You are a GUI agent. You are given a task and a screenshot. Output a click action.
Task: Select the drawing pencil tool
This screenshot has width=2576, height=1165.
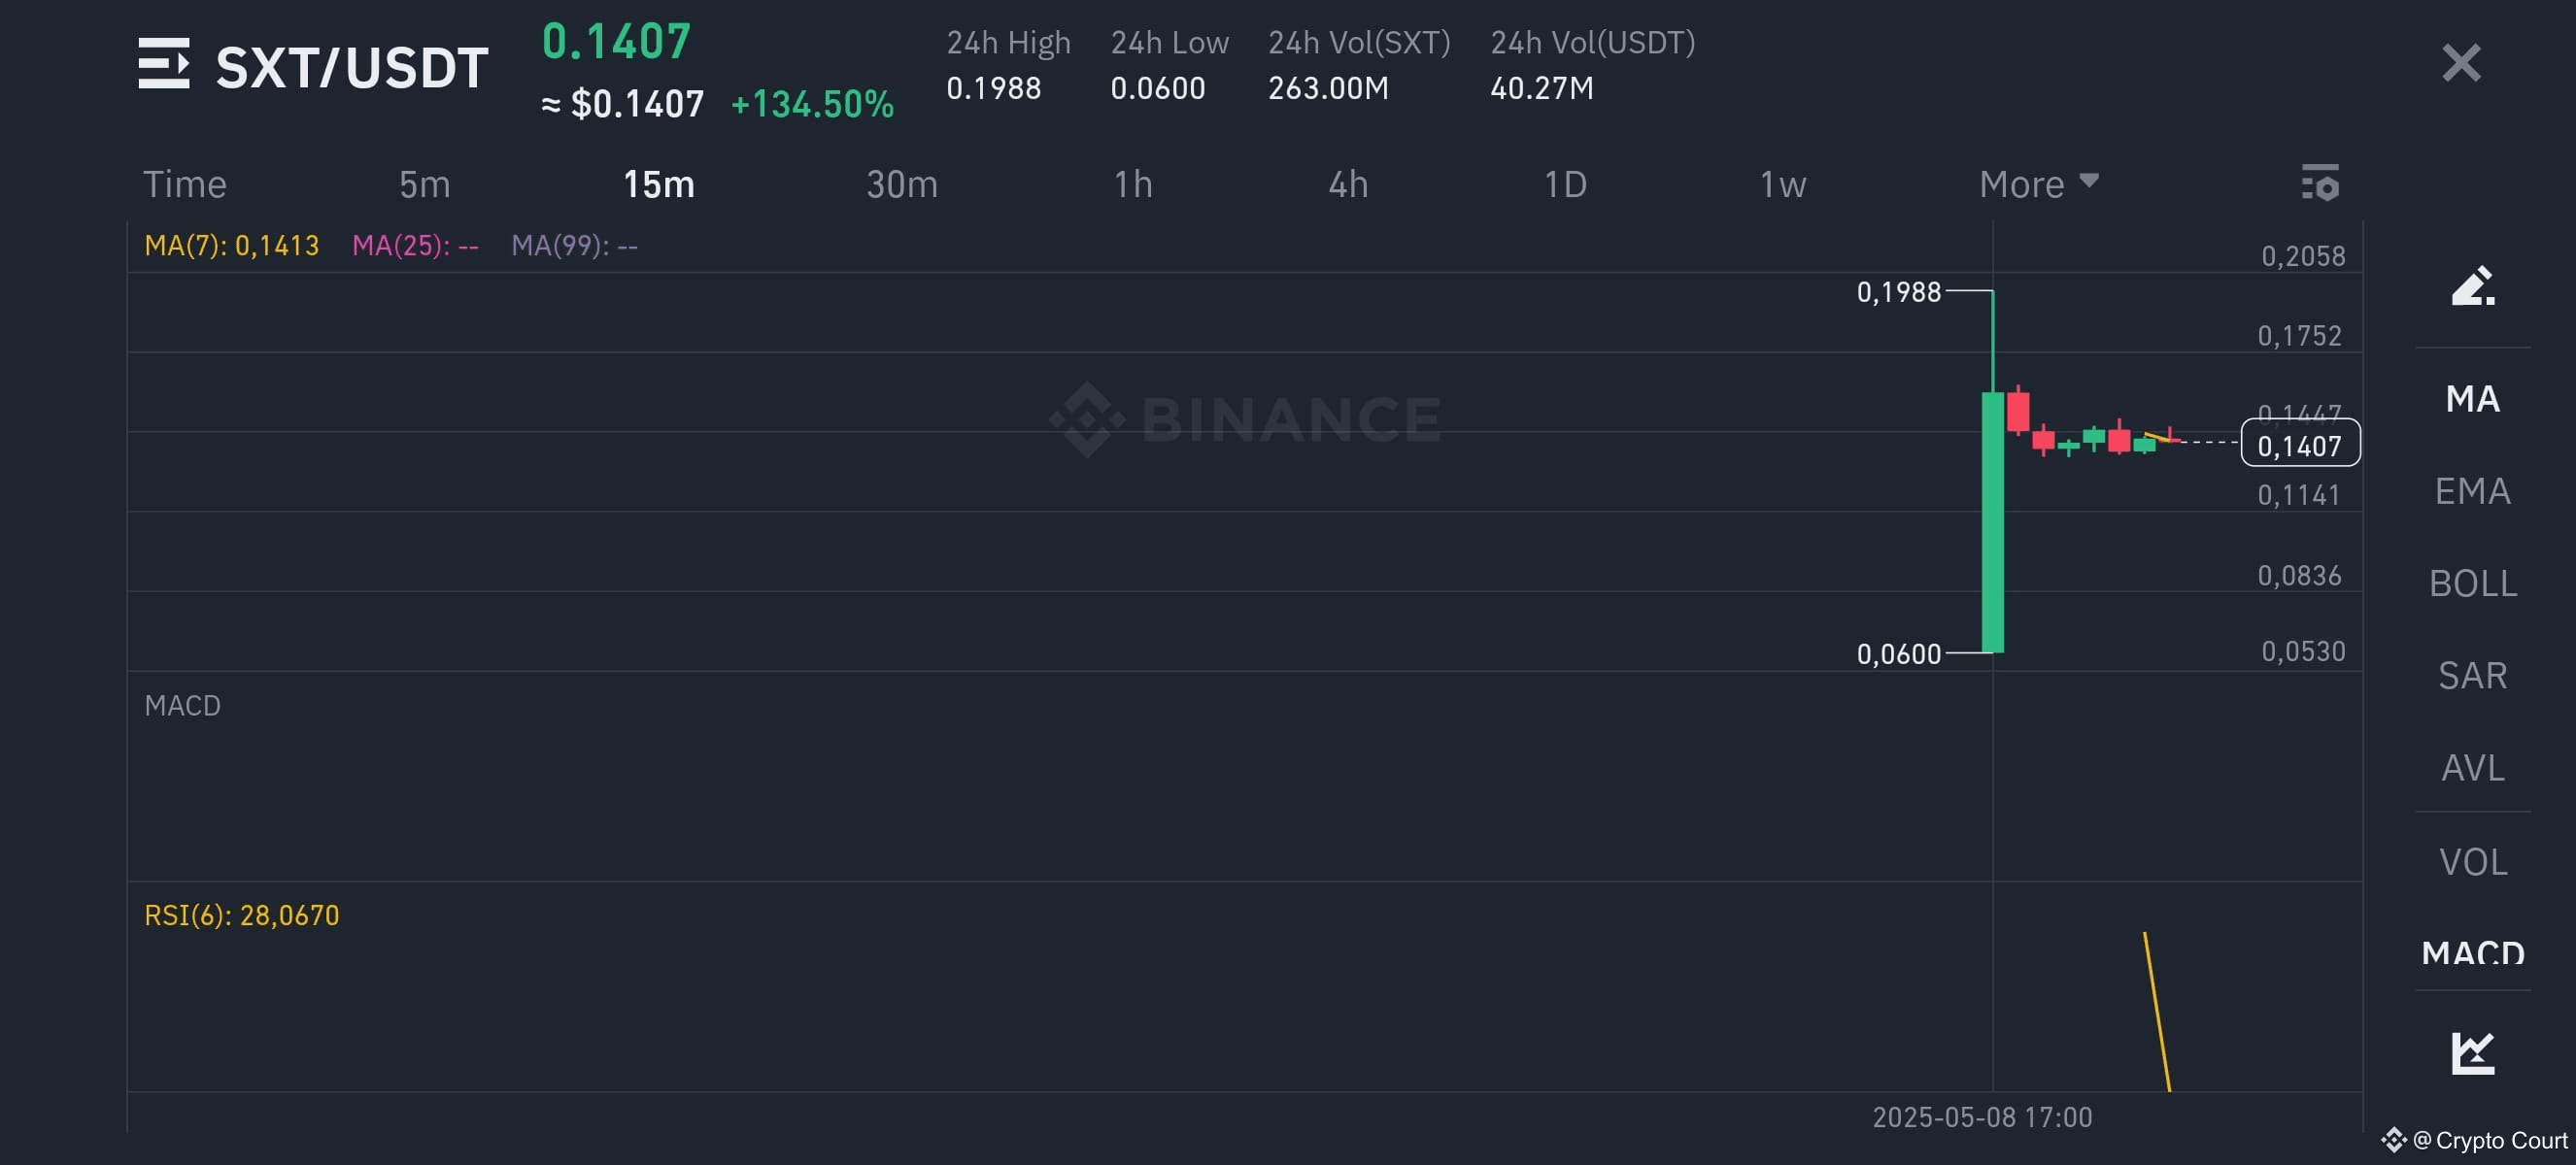pyautogui.click(x=2473, y=285)
